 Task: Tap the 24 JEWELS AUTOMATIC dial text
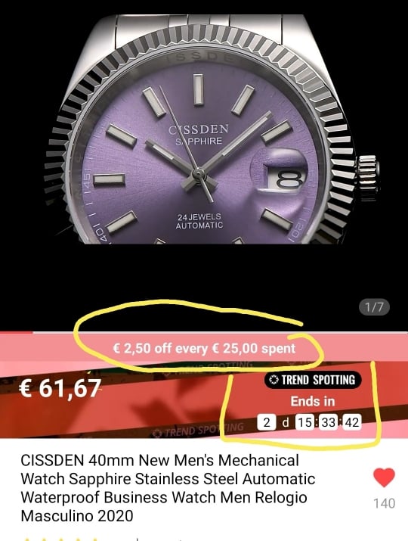pyautogui.click(x=199, y=221)
